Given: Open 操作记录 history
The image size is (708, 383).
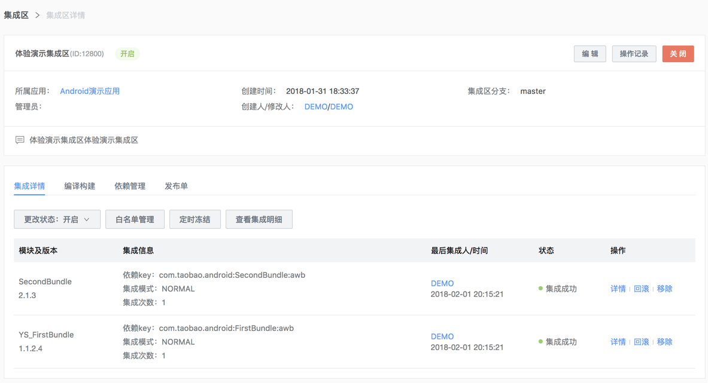Looking at the screenshot, I should (634, 54).
